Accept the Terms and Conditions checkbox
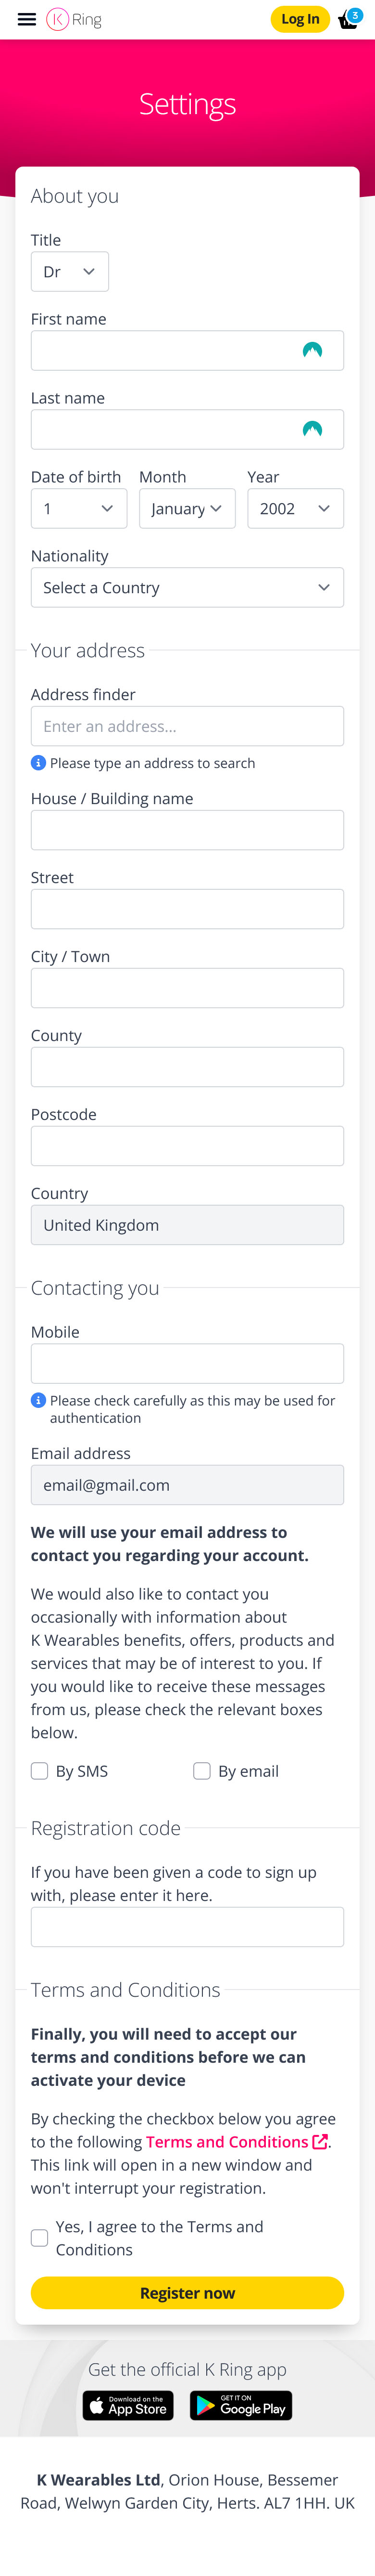The image size is (375, 2576). [40, 2237]
